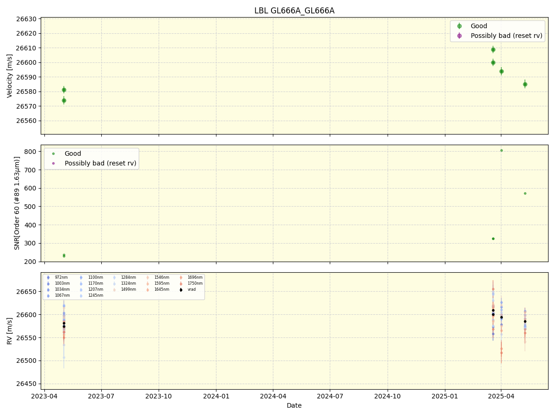Select the 2023 velocity point near 26581 m/s

click(x=64, y=90)
